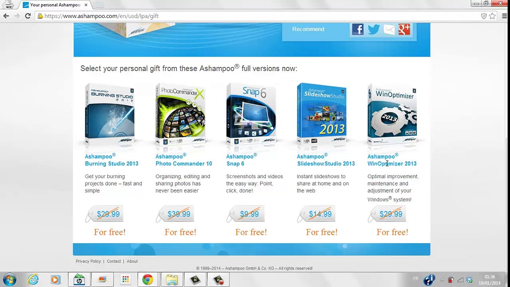510x287 pixels.
Task: Click the copyright Ashampoo GmbH text
Action: [254, 268]
